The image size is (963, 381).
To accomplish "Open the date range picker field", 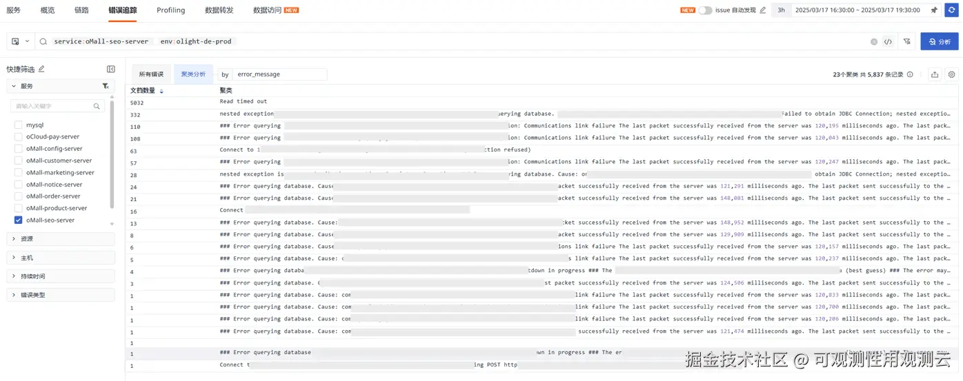I will click(x=857, y=10).
